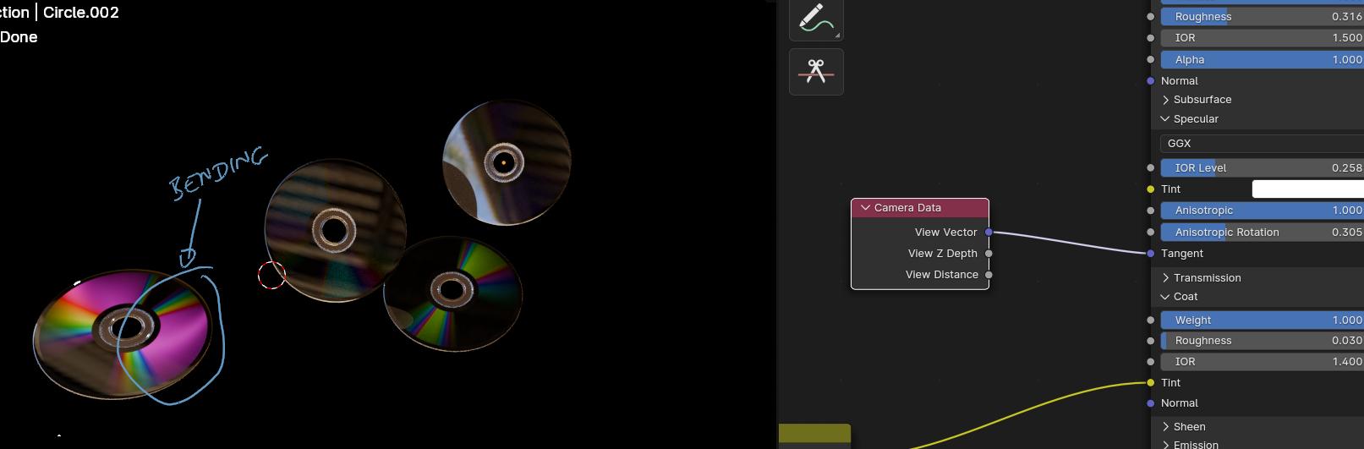This screenshot has height=449, width=1364.
Task: Click the red dashed circle cursor
Action: pos(271,275)
